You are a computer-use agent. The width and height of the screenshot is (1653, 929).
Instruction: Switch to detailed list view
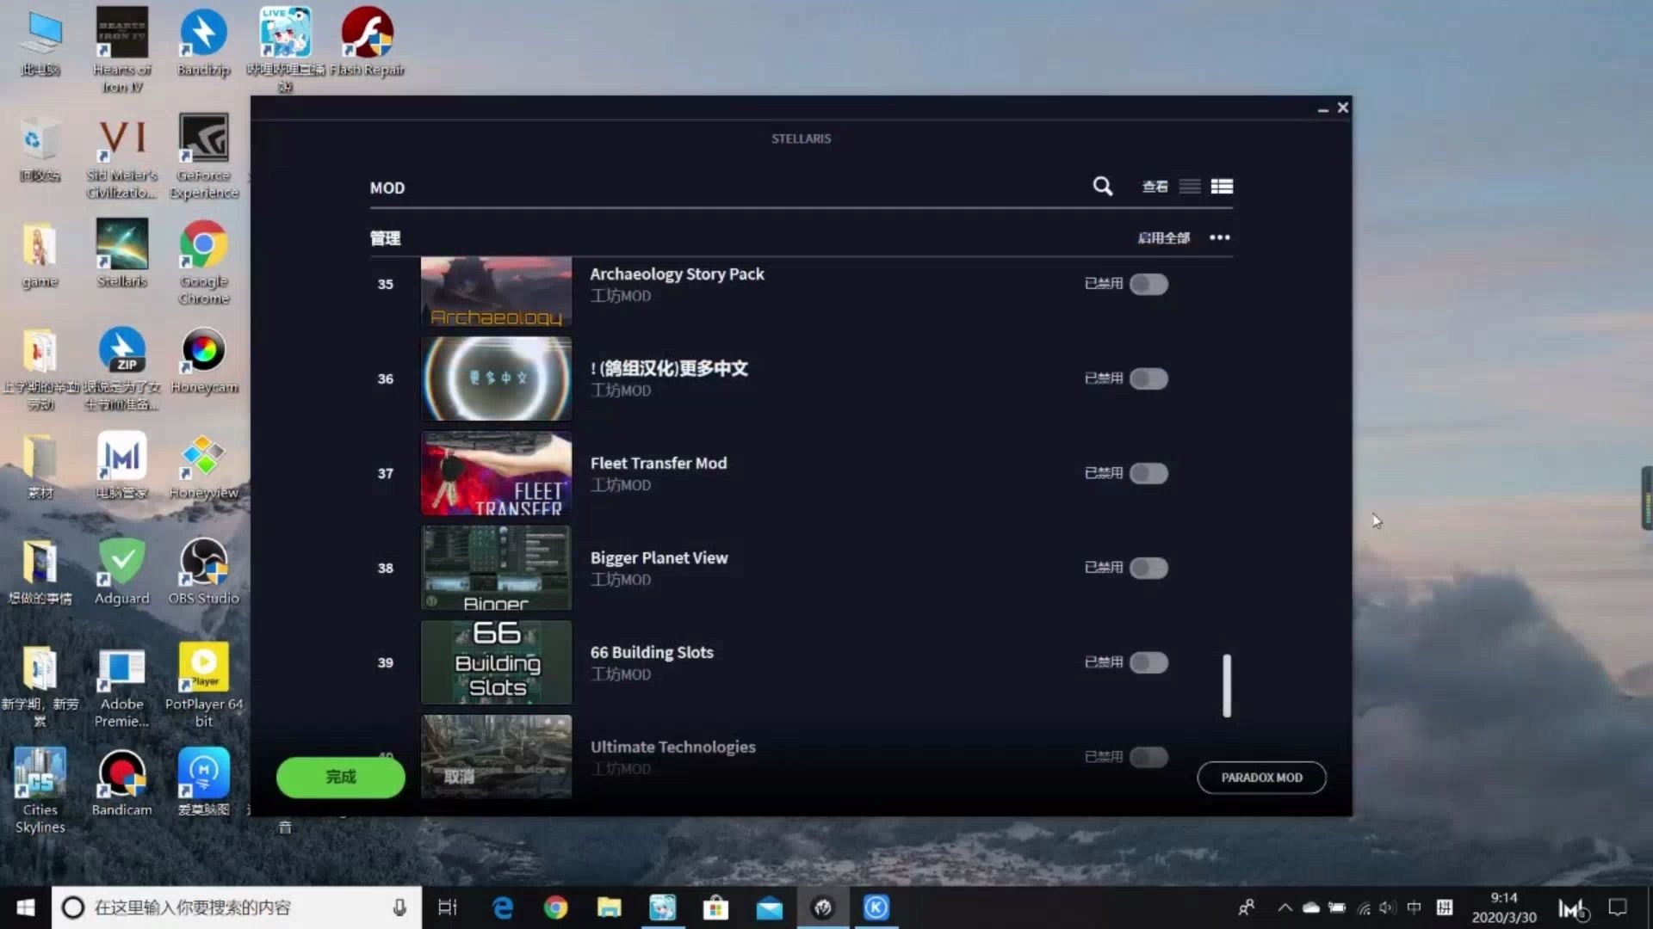[x=1222, y=187]
